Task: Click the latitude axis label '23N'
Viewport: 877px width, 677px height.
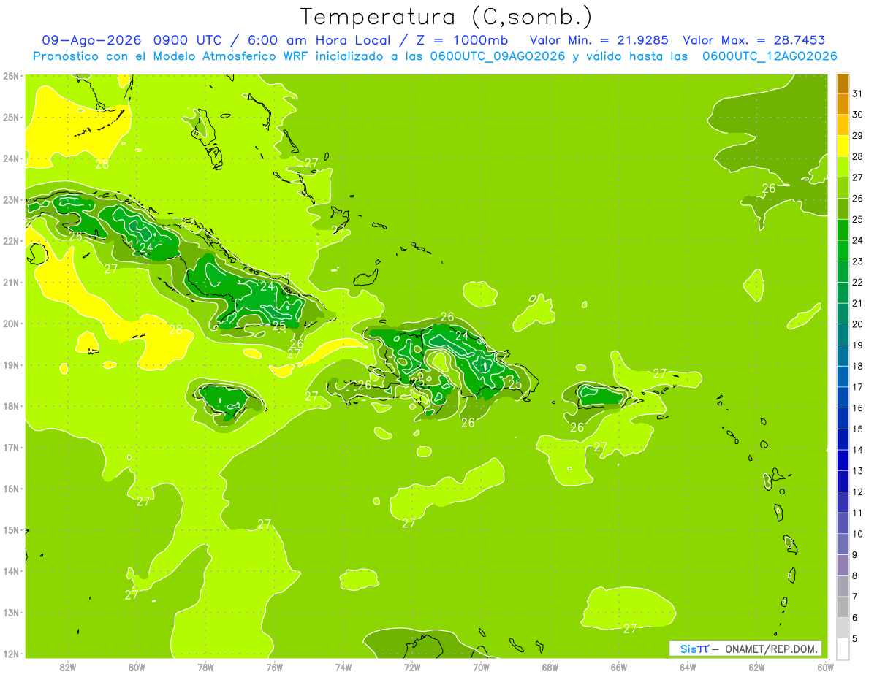Action: coord(11,200)
